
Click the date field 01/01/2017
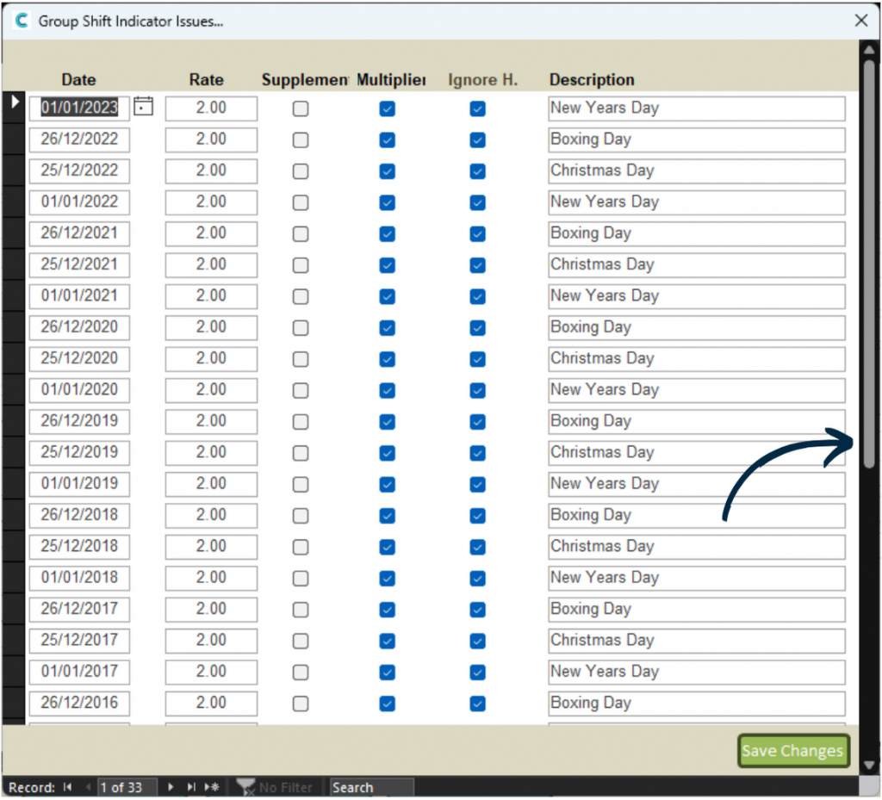pos(79,672)
